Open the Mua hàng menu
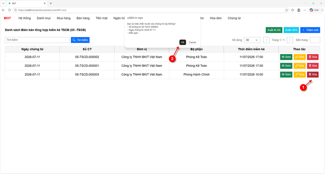325x174 pixels. pos(63,18)
